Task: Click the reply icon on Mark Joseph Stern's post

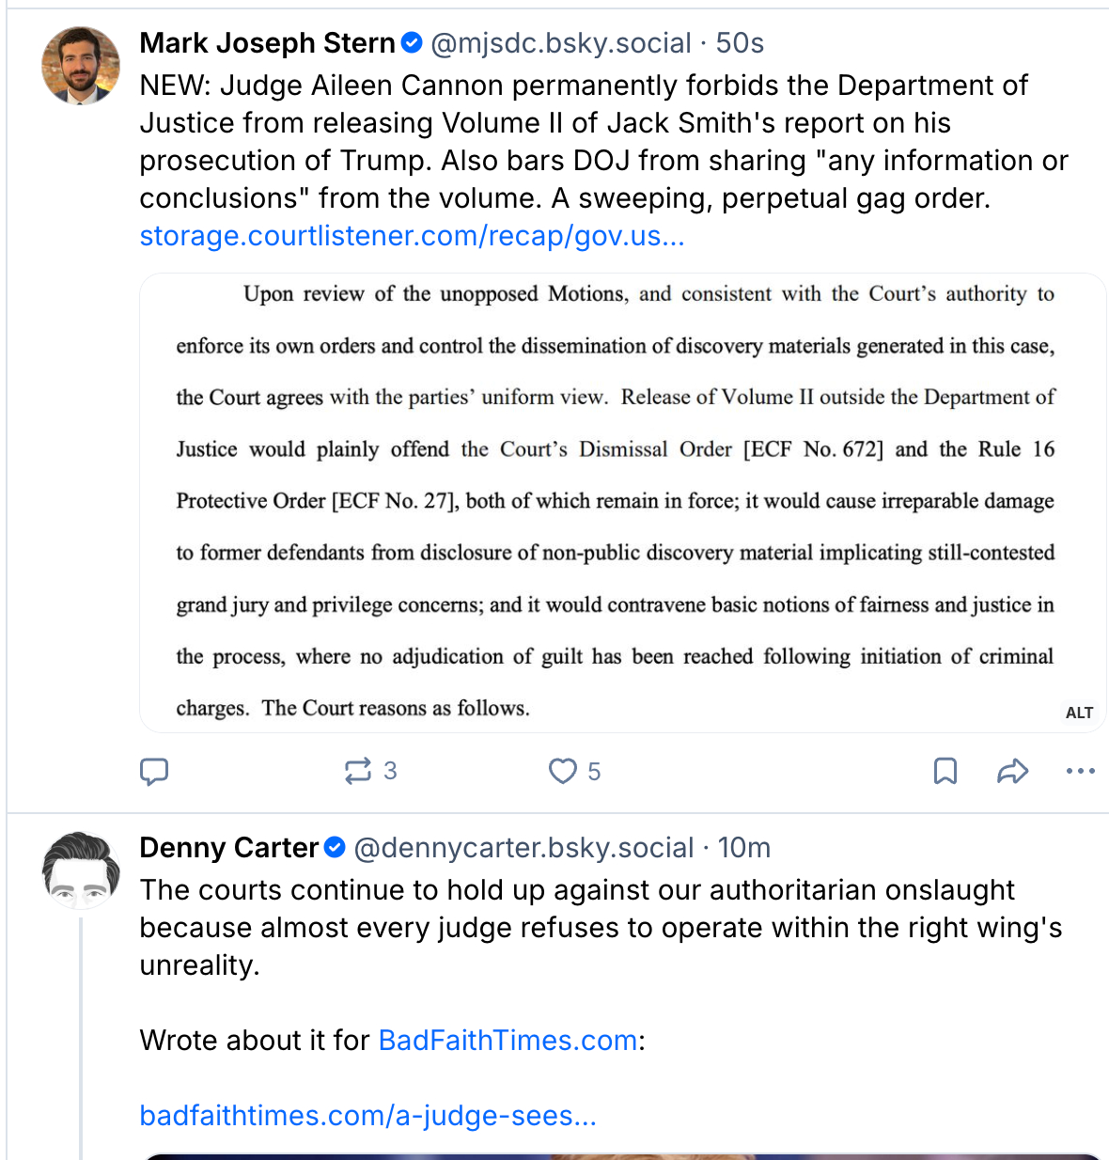Action: pos(154,772)
